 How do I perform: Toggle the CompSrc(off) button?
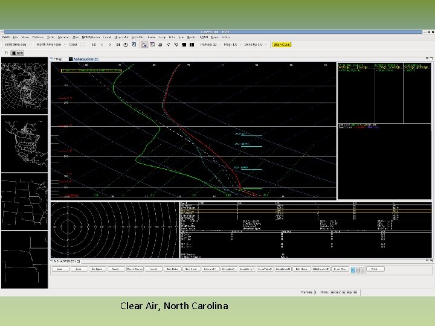tap(283, 269)
